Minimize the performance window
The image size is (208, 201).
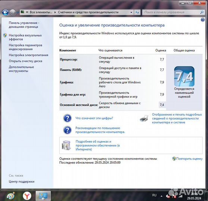183,3
